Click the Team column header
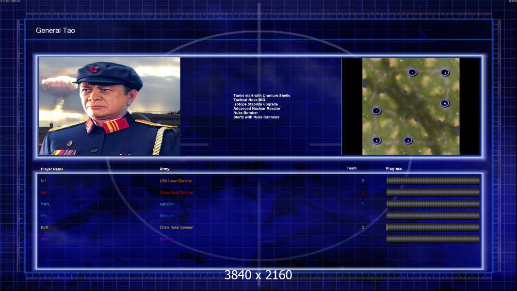517x291 pixels. 352,168
